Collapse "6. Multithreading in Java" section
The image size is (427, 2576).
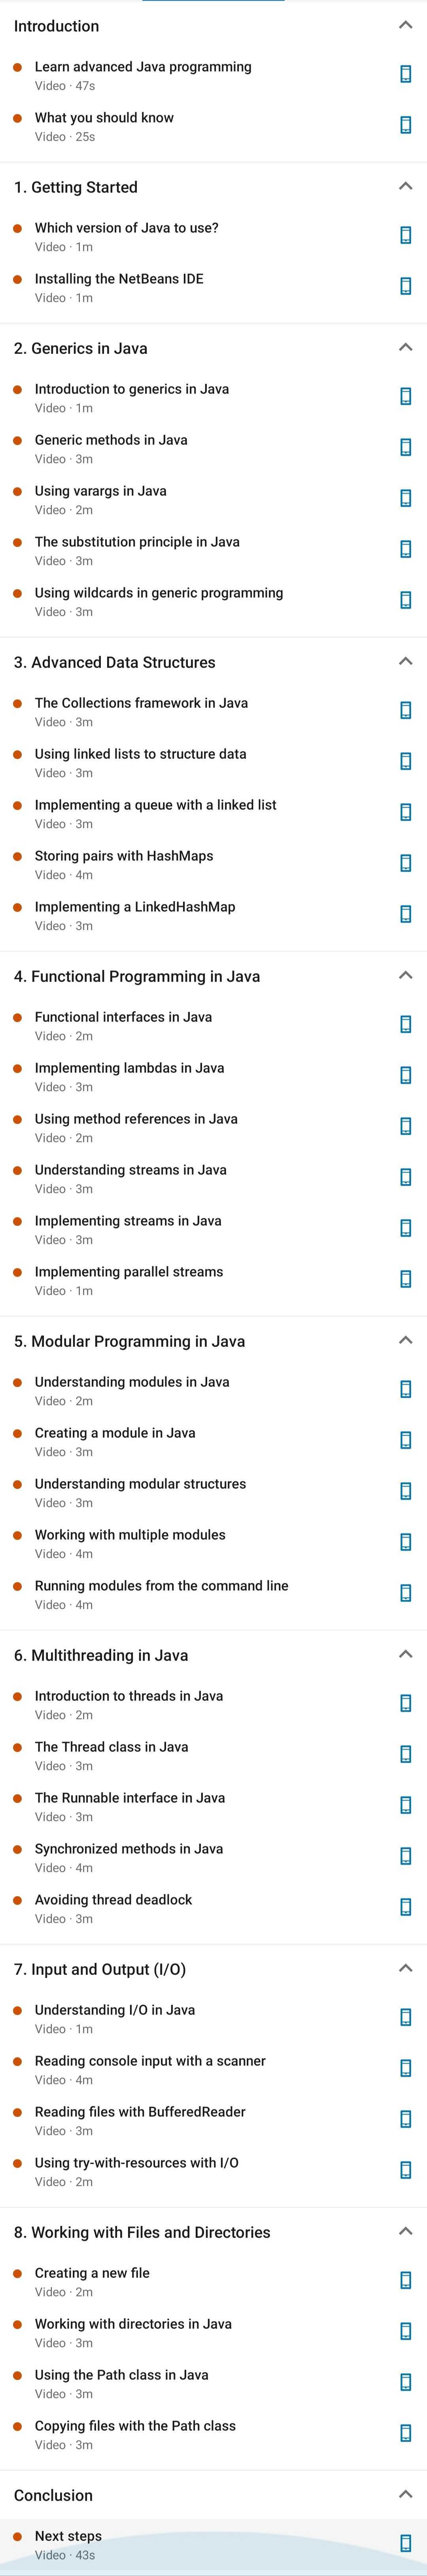click(x=405, y=1654)
